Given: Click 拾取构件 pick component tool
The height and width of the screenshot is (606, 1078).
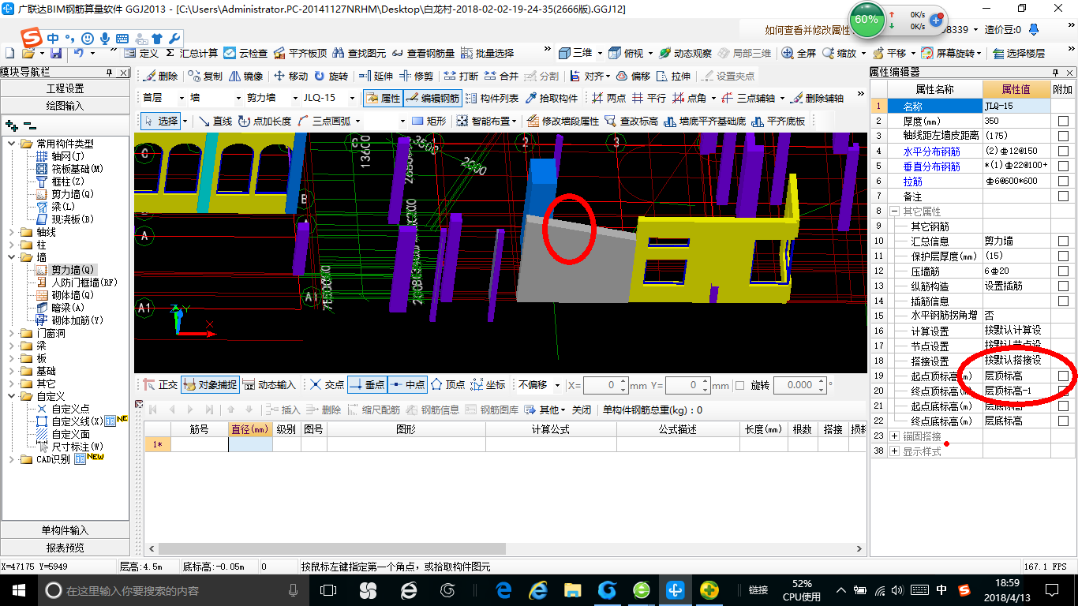Looking at the screenshot, I should click(x=551, y=98).
